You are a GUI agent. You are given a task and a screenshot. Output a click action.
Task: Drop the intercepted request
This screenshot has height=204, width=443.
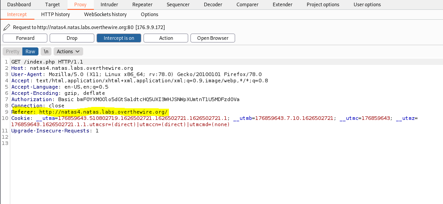coord(72,38)
